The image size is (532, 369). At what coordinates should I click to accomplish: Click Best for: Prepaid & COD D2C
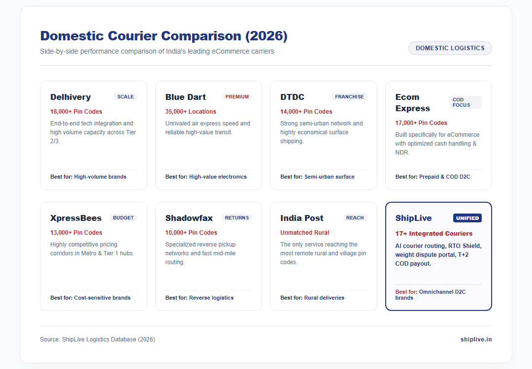tap(432, 177)
